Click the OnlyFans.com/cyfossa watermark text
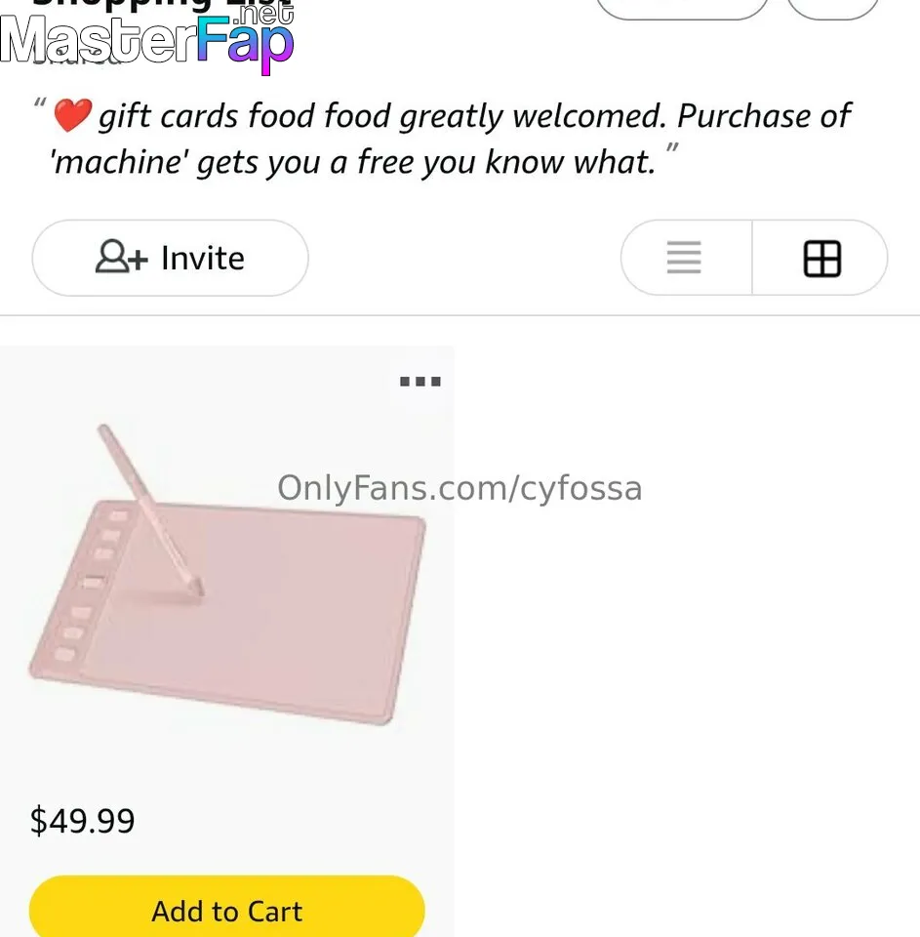Image resolution: width=920 pixels, height=937 pixels. pos(460,488)
